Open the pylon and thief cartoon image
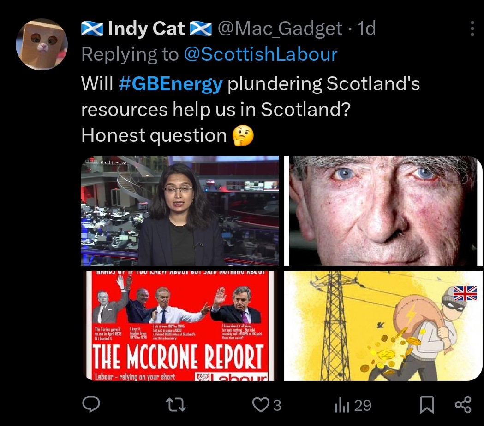Image resolution: width=484 pixels, height=426 pixels. [x=383, y=326]
